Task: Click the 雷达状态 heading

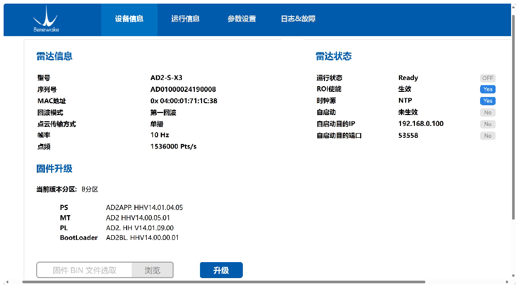Action: pos(333,56)
